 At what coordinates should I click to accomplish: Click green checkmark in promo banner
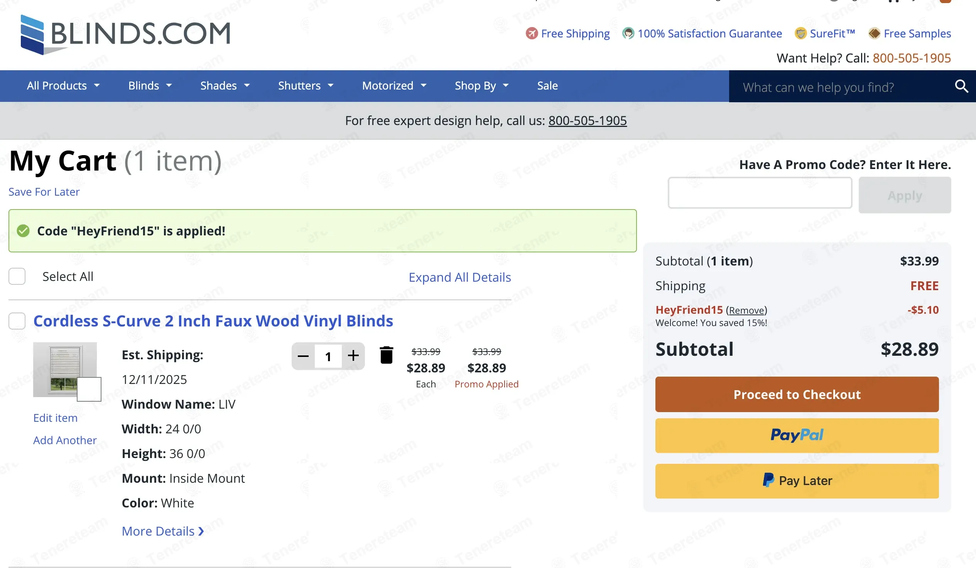coord(23,231)
